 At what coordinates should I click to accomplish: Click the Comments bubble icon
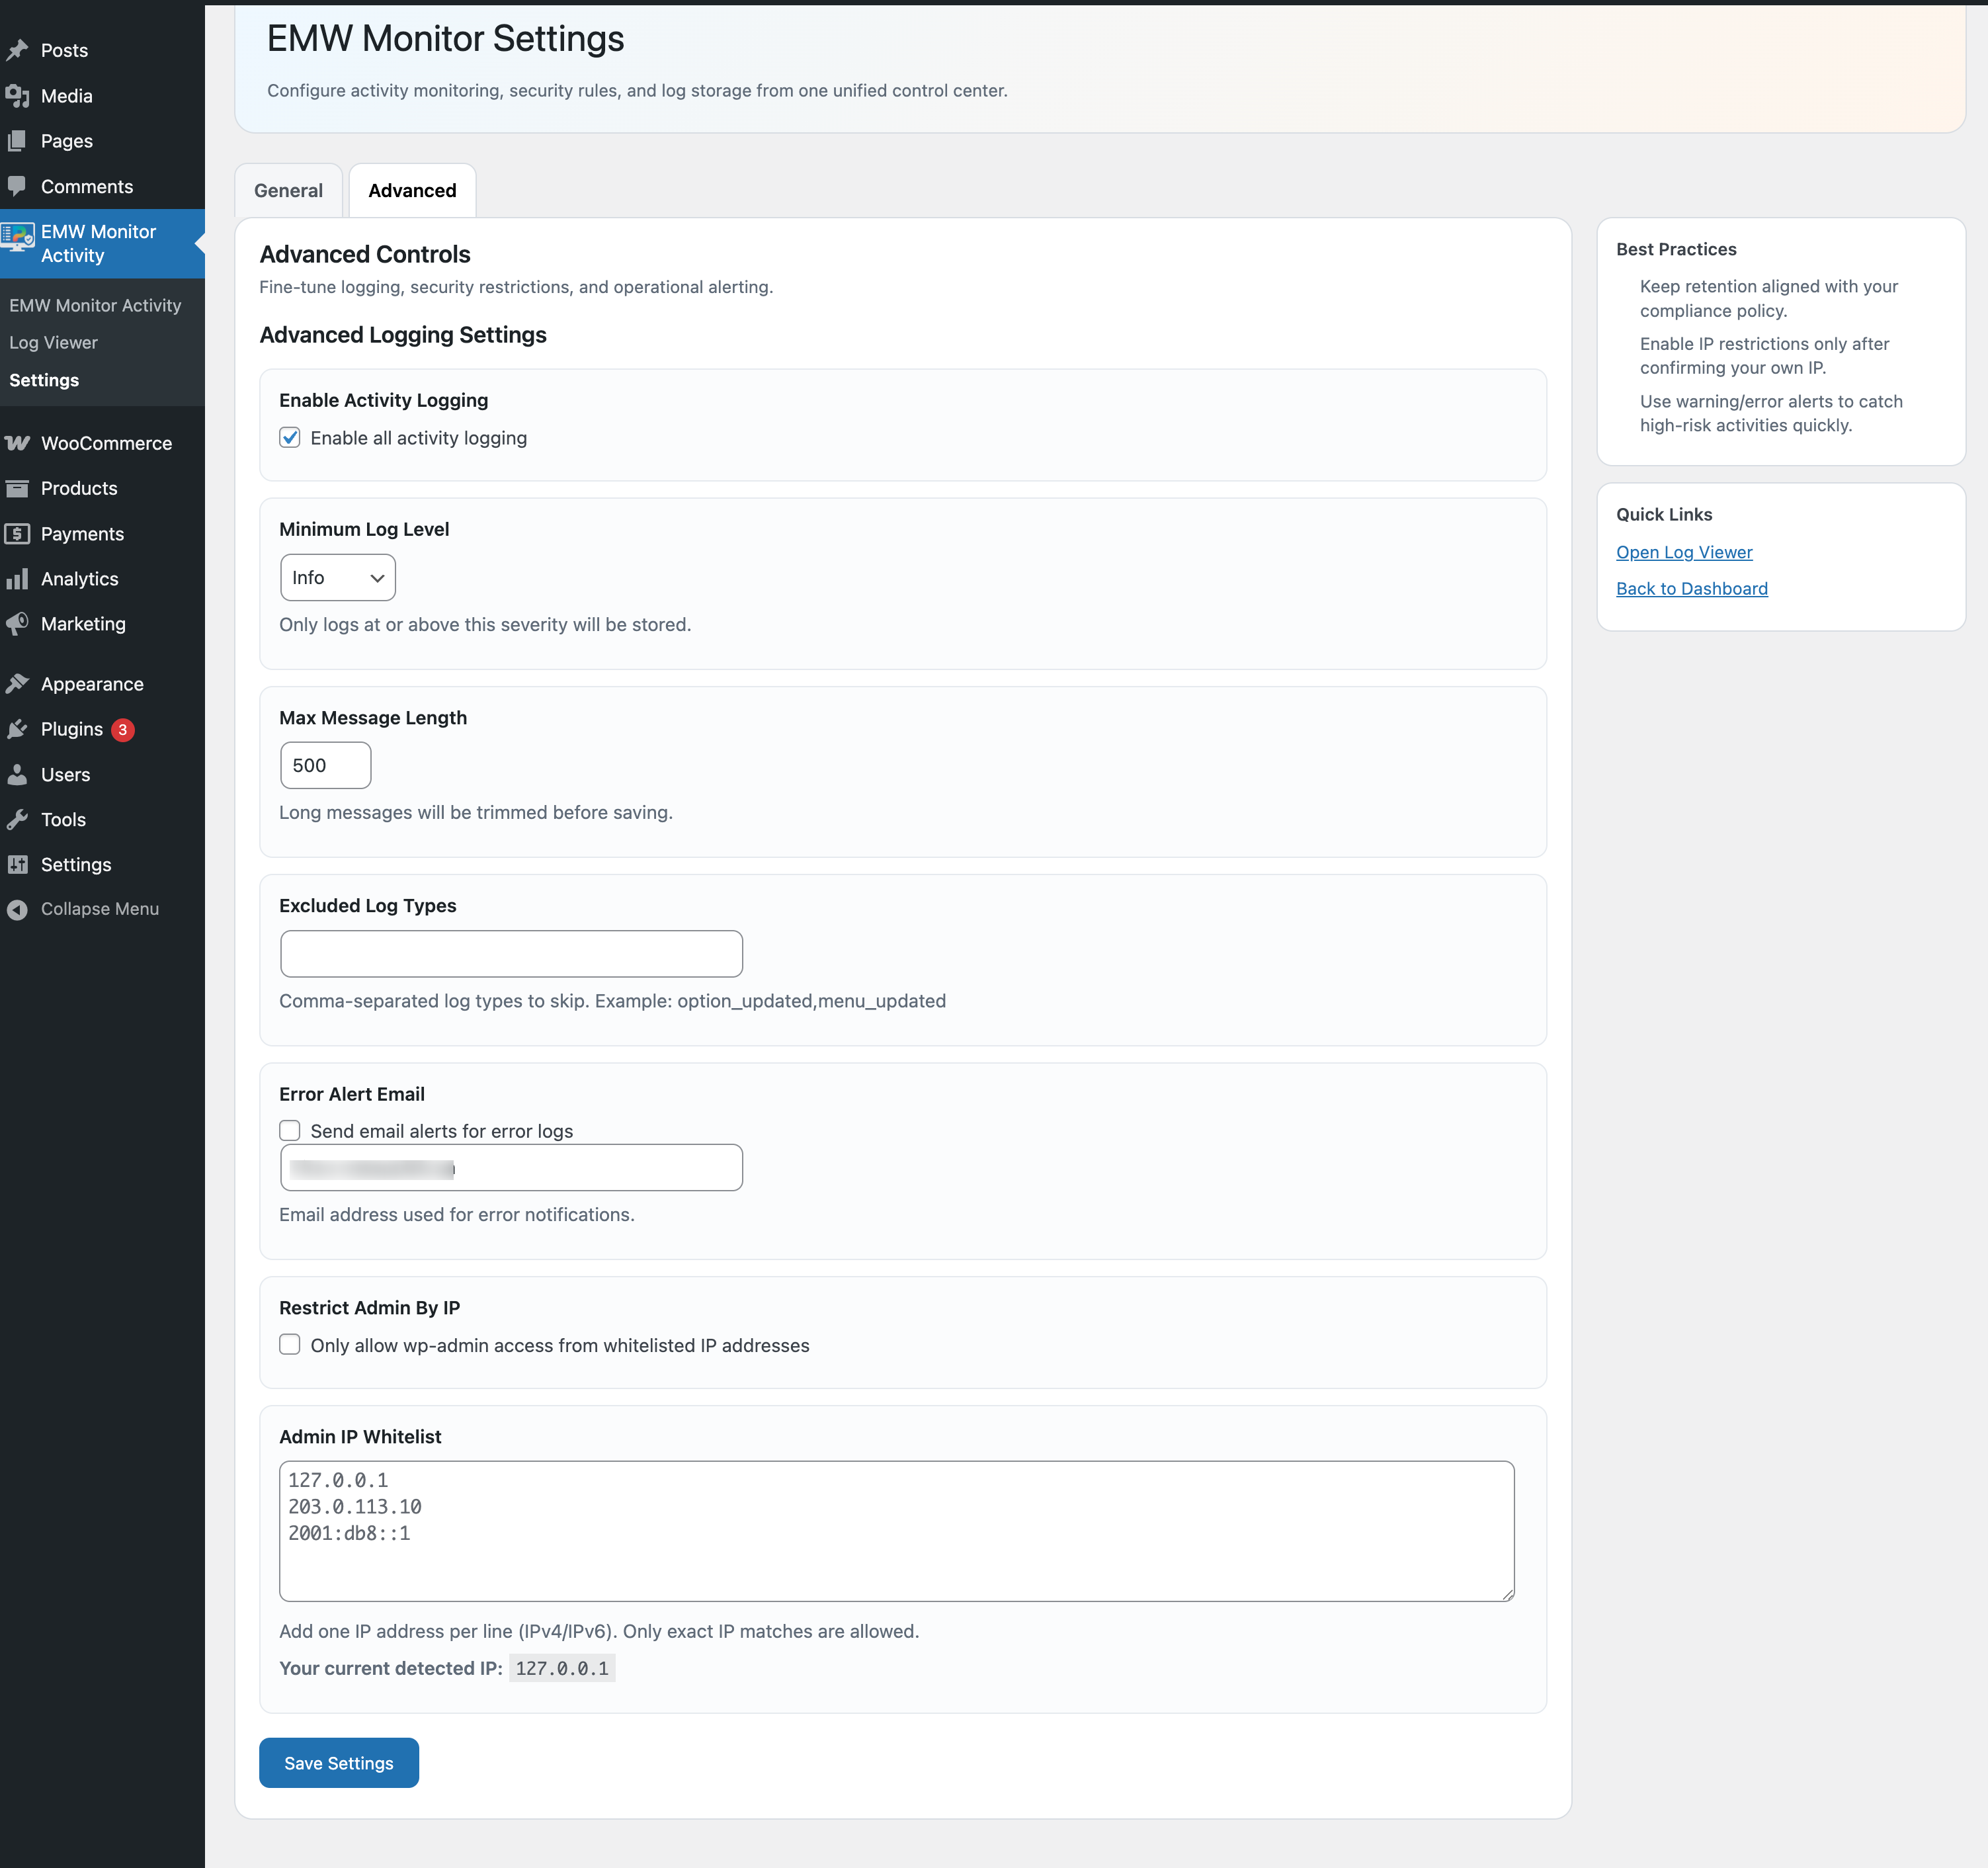pos(17,186)
